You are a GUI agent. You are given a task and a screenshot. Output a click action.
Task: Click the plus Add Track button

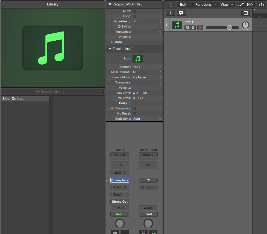pos(170,13)
